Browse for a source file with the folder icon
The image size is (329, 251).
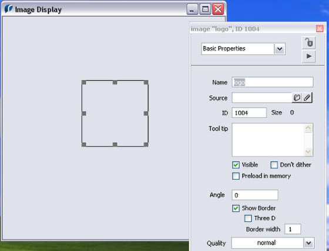click(297, 98)
